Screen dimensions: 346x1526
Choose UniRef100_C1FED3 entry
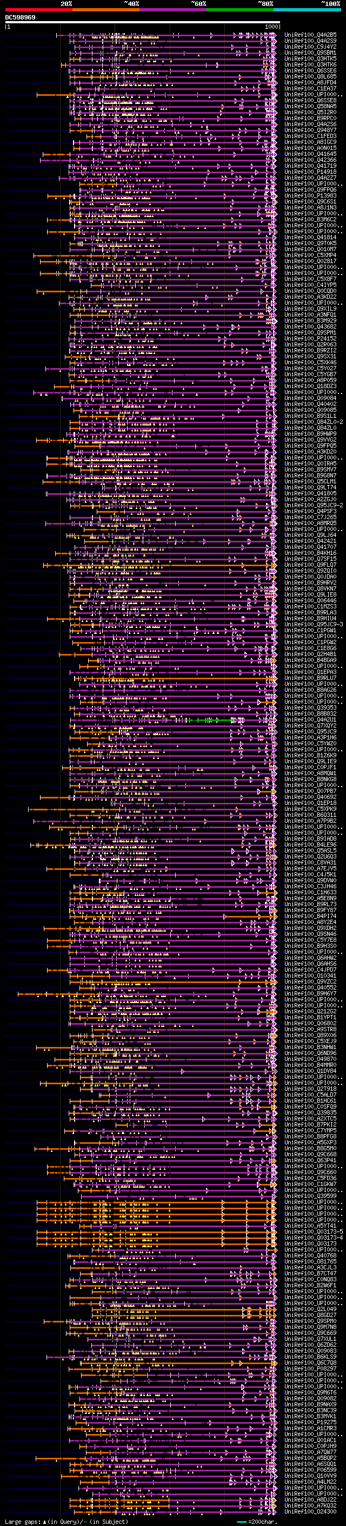310,136
